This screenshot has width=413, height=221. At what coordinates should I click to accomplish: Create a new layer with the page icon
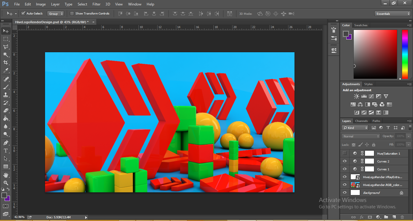click(x=394, y=217)
